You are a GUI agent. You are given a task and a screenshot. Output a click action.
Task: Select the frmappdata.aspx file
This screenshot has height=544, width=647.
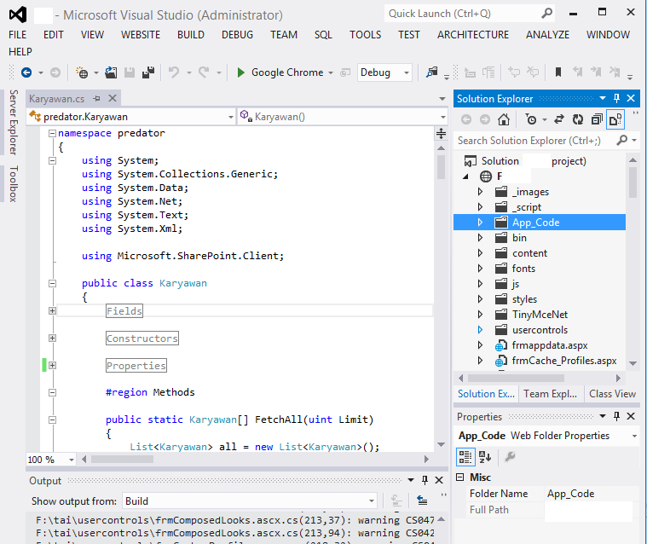click(549, 345)
